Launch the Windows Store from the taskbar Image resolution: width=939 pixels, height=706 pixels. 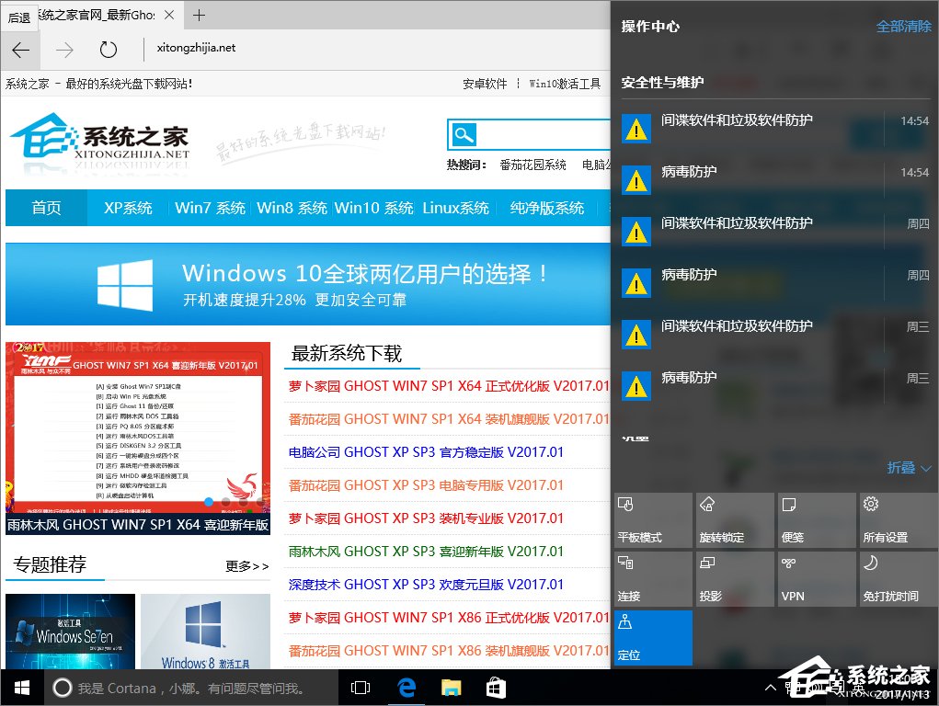[496, 687]
